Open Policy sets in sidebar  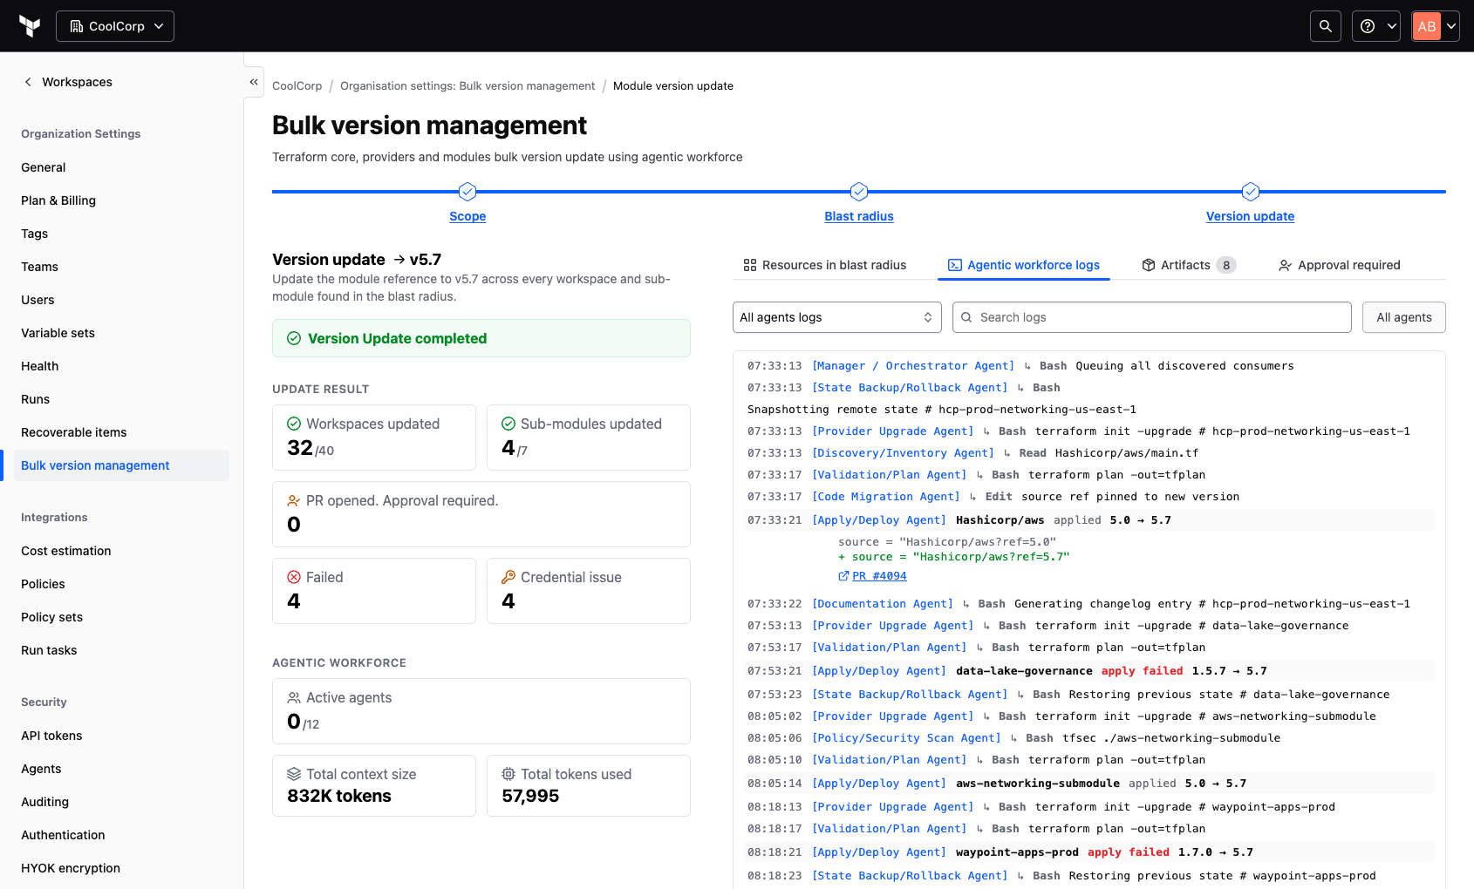coord(52,617)
